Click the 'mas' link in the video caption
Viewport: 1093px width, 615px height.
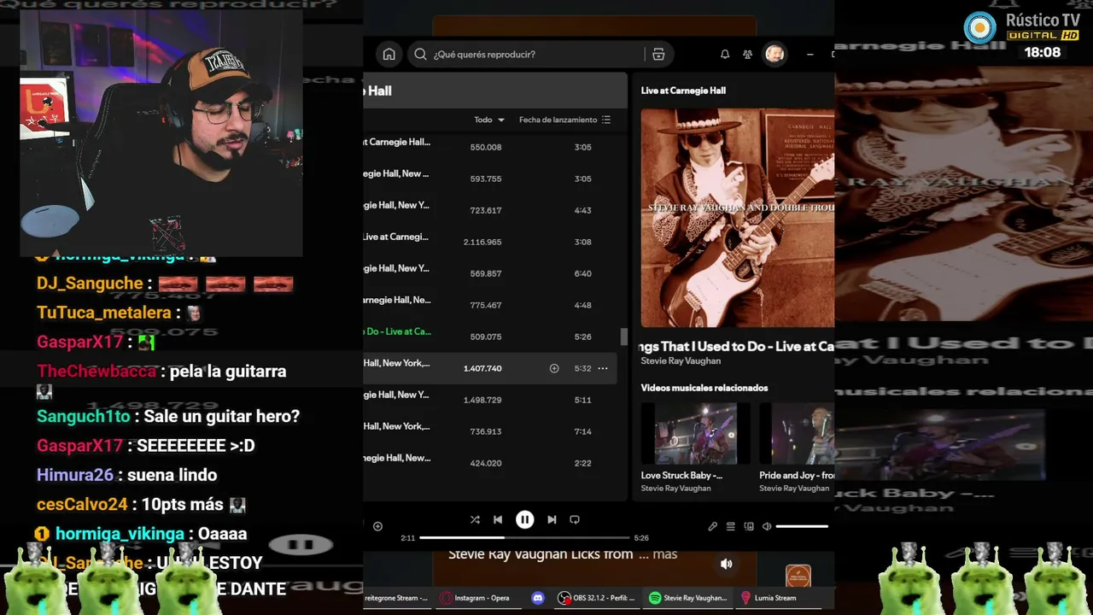[x=665, y=554]
